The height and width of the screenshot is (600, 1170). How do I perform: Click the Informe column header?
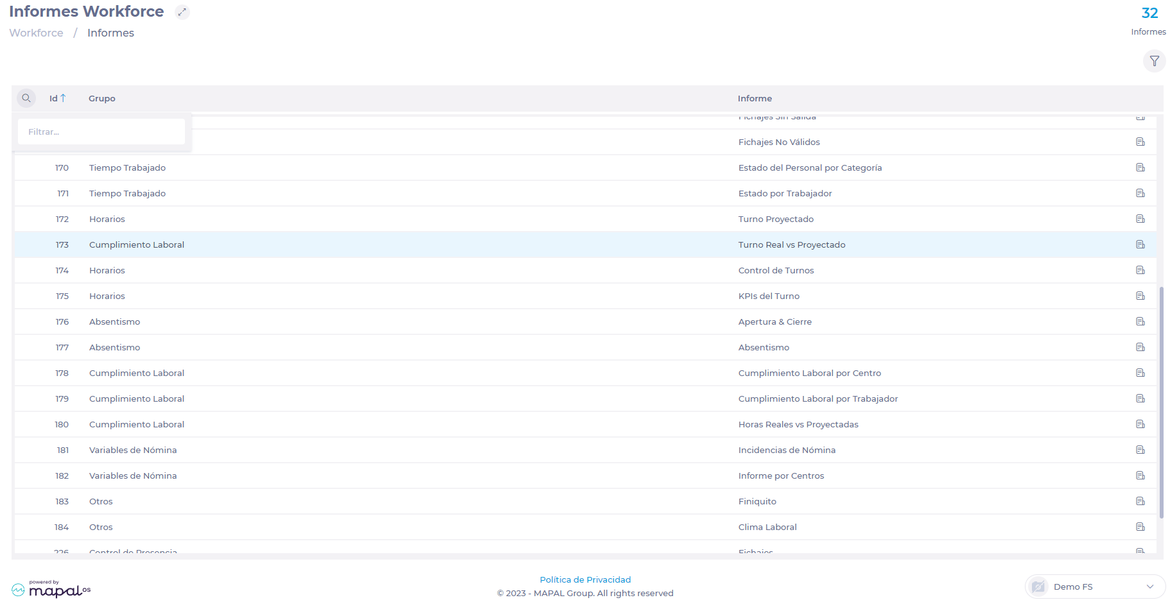click(x=755, y=98)
